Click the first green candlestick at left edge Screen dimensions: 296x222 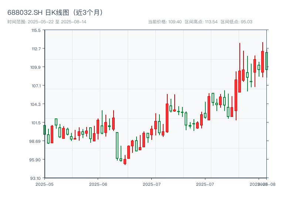pyautogui.click(x=44, y=129)
